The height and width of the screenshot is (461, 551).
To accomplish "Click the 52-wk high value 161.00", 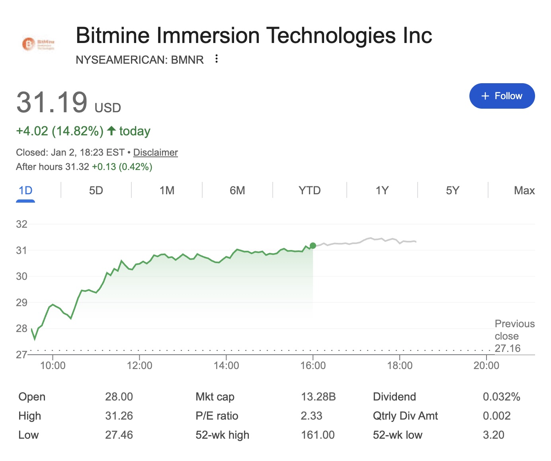I will click(x=318, y=435).
